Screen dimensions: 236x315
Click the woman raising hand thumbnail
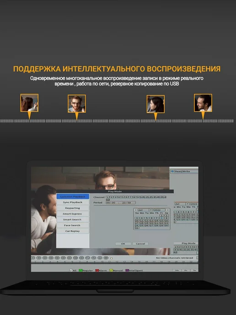(29, 103)
